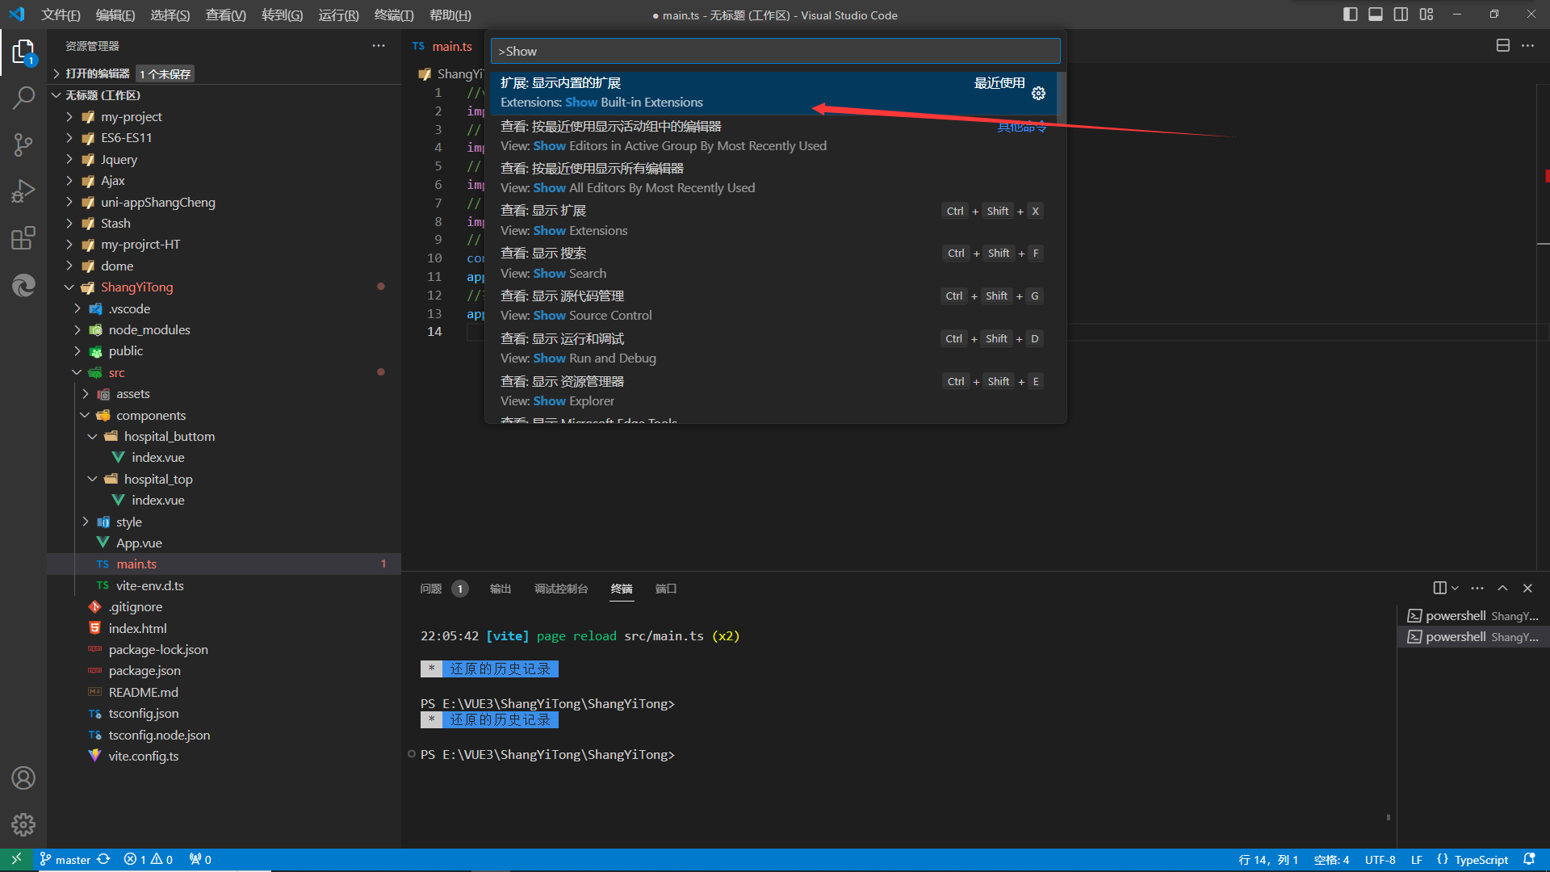Screen dimensions: 1550x872
Task: Switch to the 输出 panel tab
Action: (500, 589)
